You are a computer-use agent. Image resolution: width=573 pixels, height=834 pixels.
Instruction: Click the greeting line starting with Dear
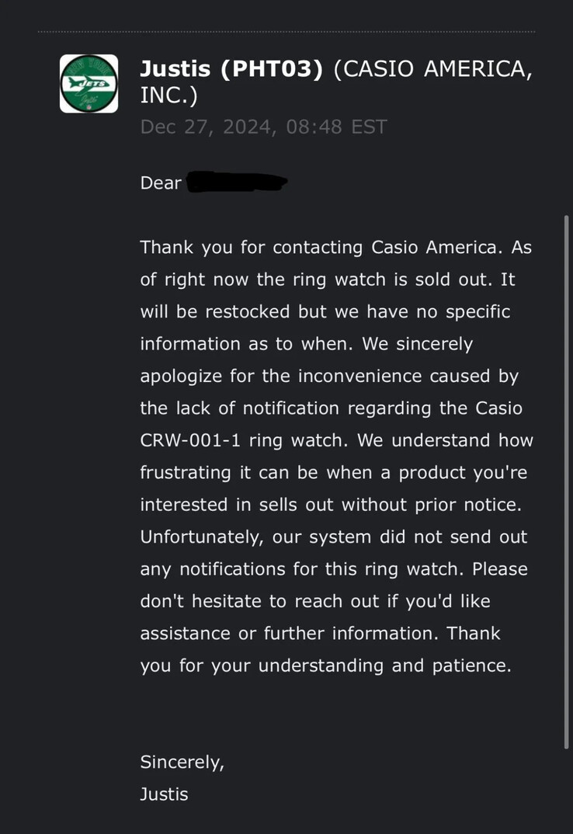(x=158, y=182)
